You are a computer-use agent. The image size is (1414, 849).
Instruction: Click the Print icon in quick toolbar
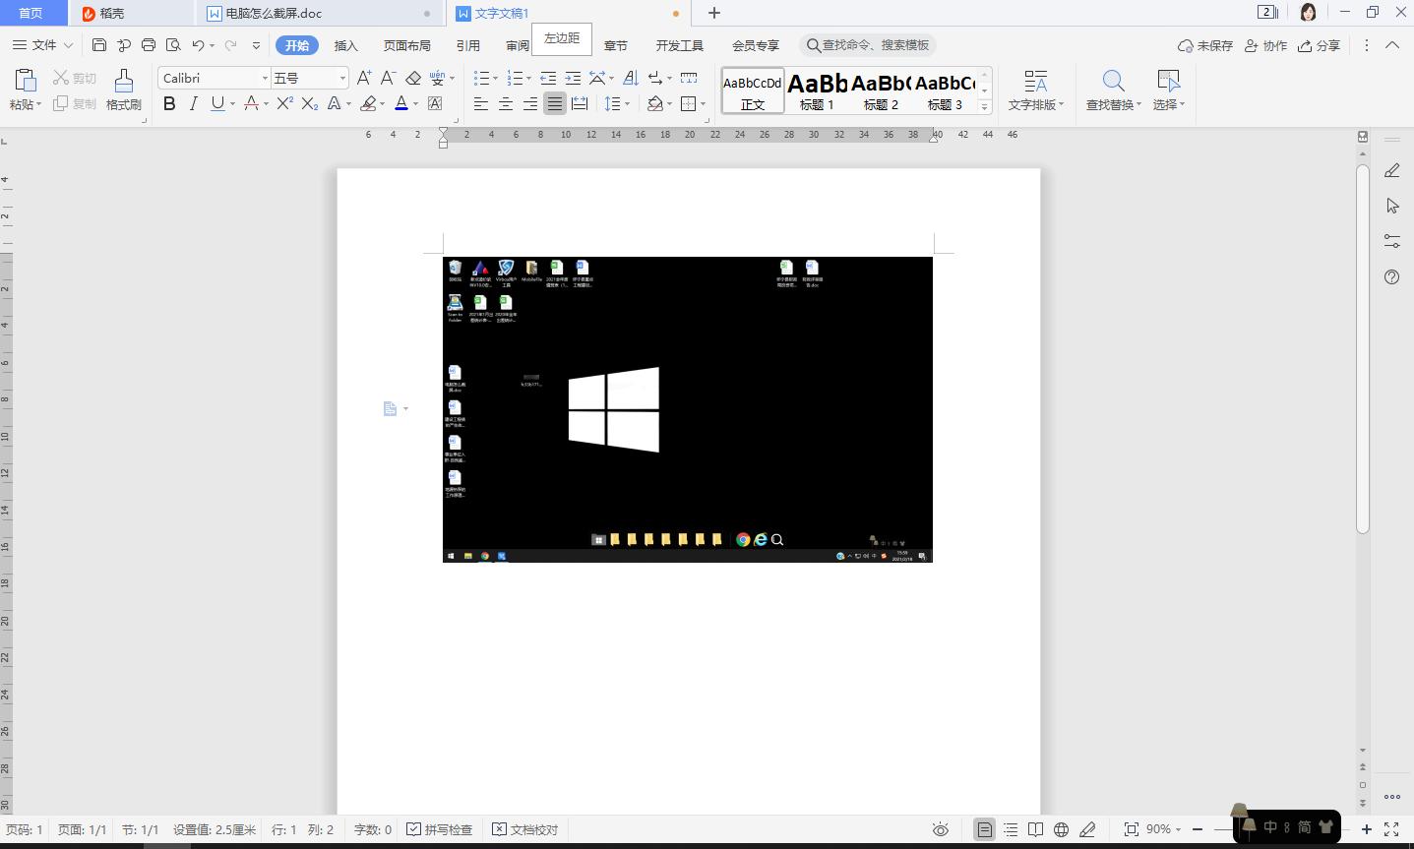point(149,45)
